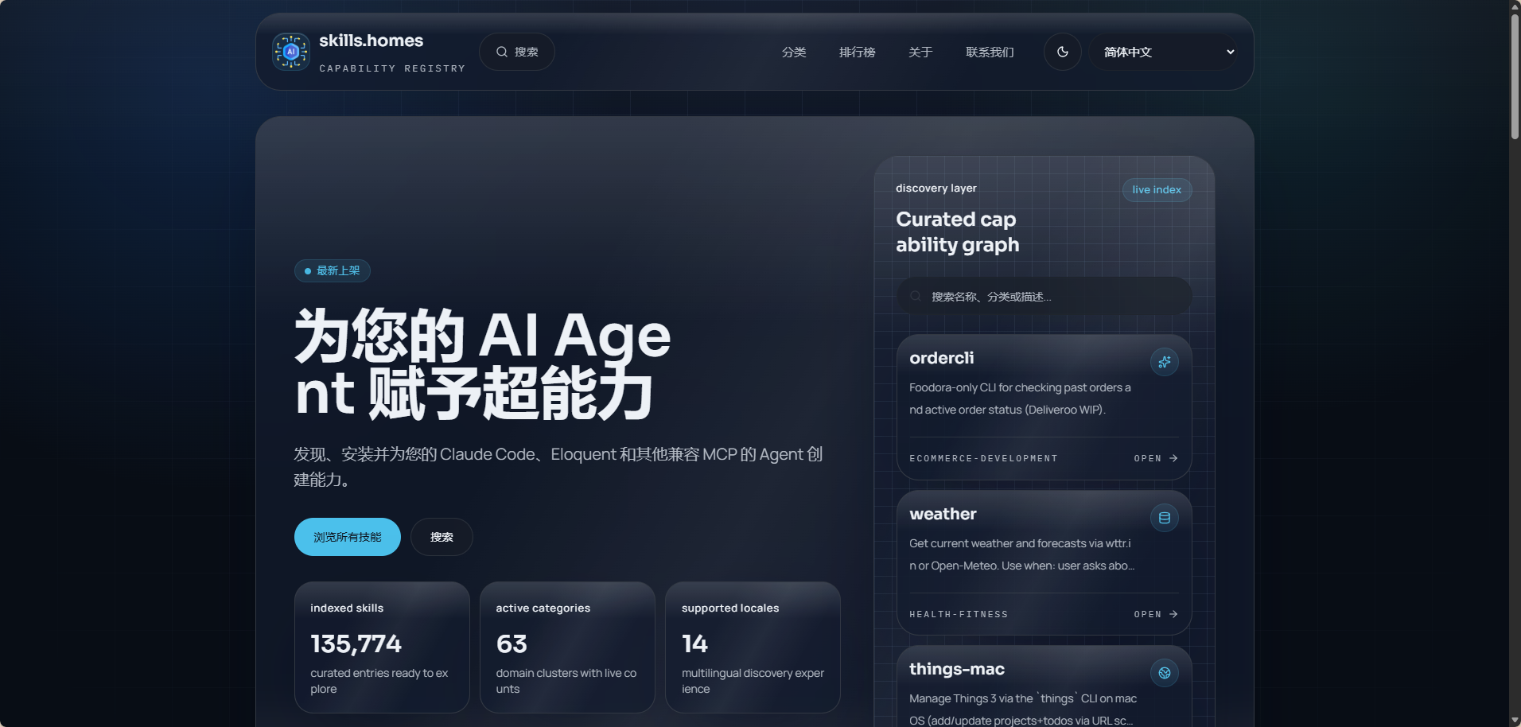Open the 简体中文 language dropdown
The width and height of the screenshot is (1521, 727).
(x=1164, y=52)
